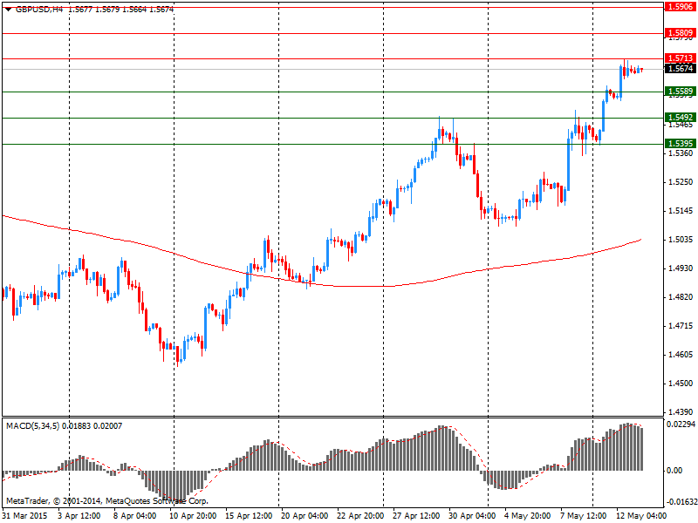Click the 1.5809 red resistance price label
This screenshot has width=698, height=523.
coord(680,33)
